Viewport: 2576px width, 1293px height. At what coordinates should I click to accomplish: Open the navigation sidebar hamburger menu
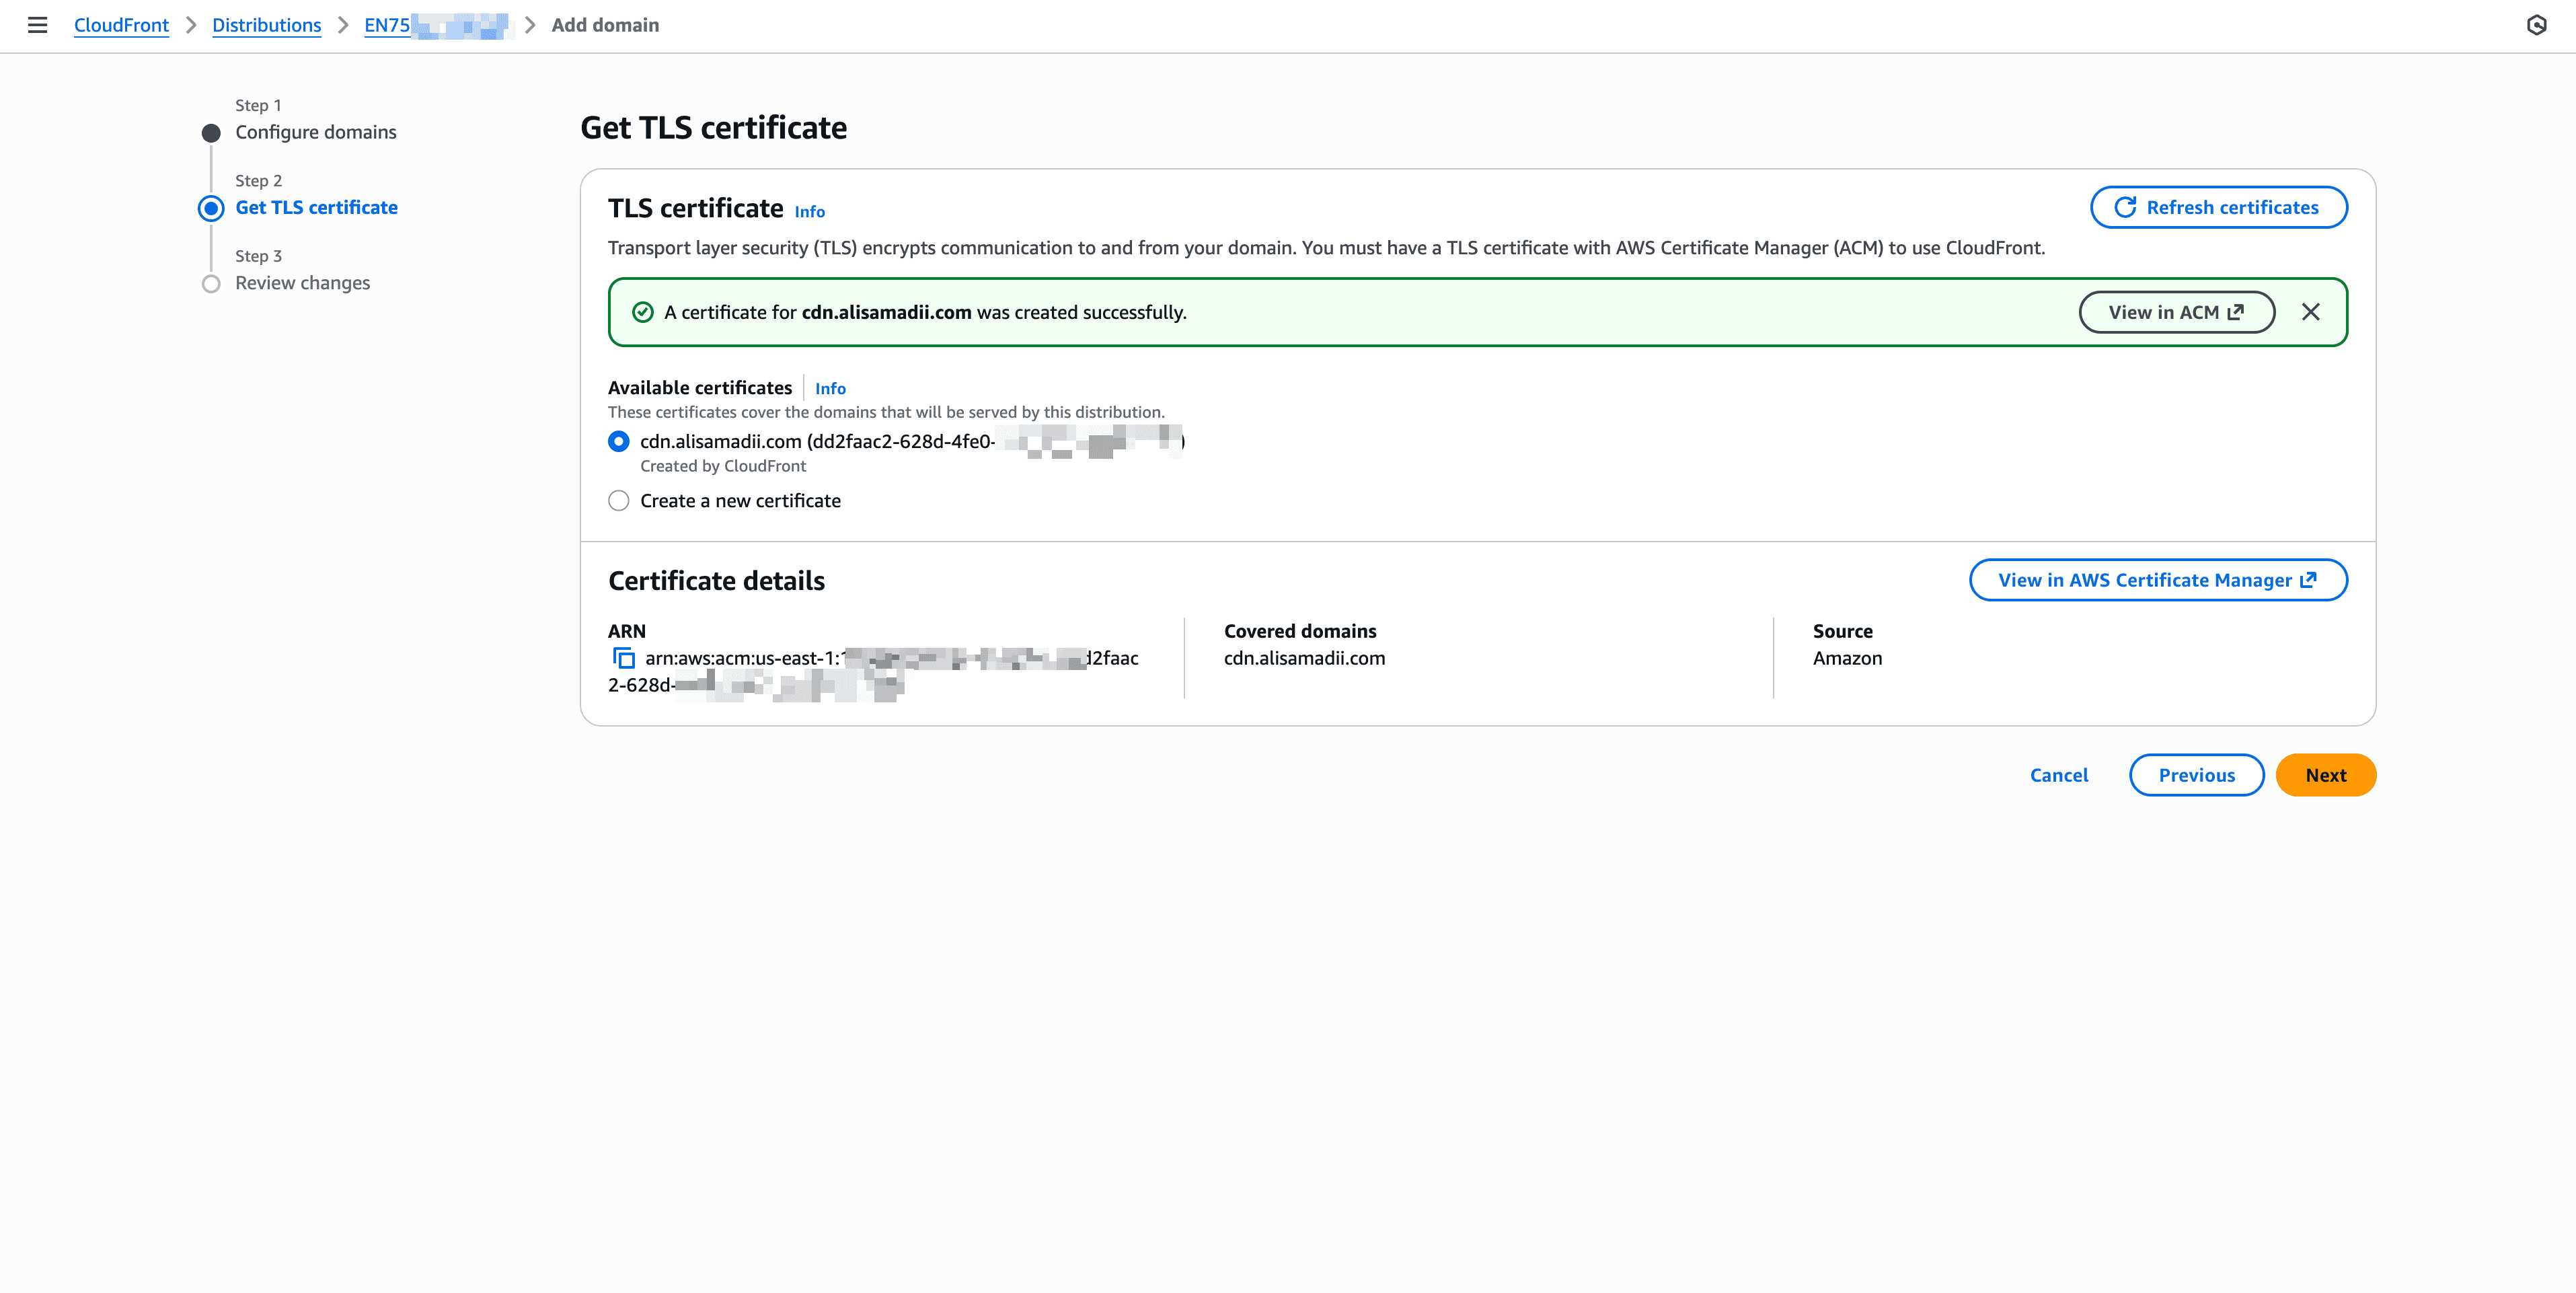(37, 25)
